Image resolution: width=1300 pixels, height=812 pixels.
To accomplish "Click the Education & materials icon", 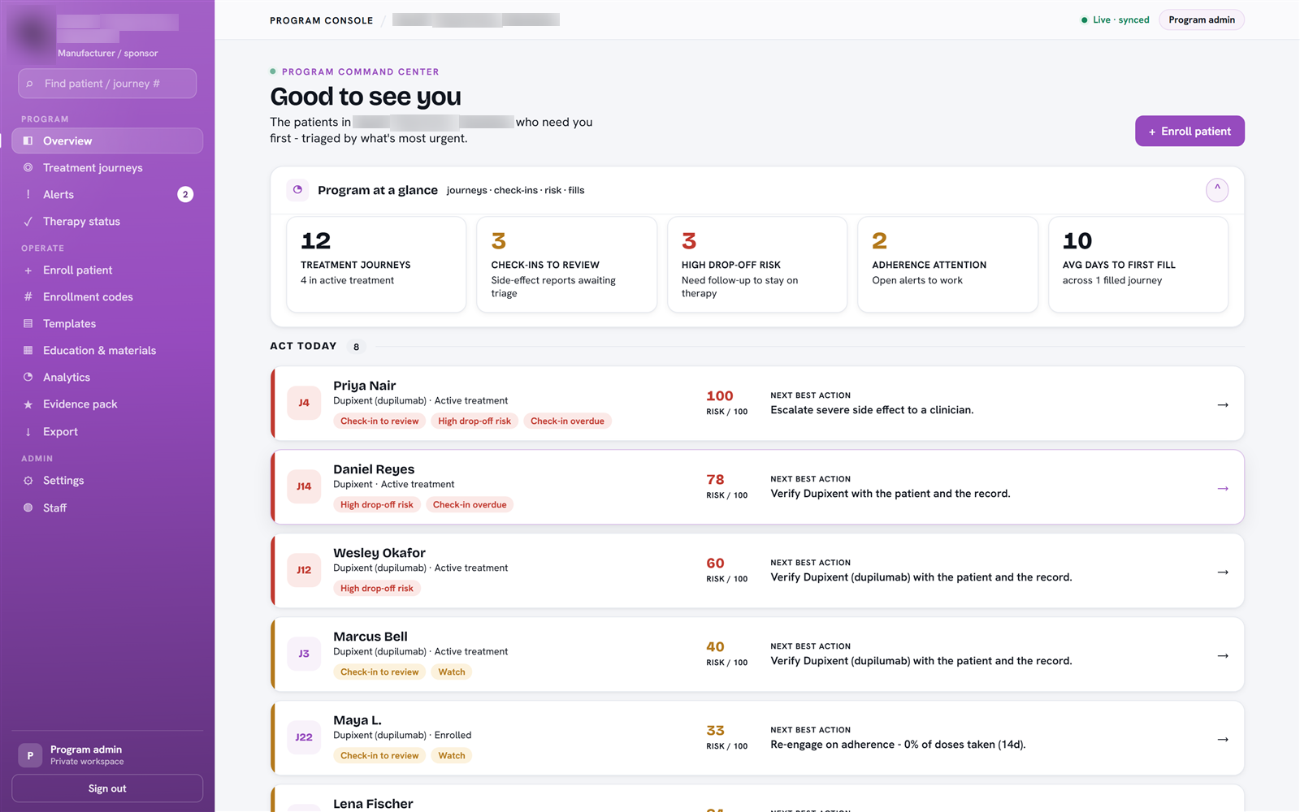I will click(x=28, y=350).
